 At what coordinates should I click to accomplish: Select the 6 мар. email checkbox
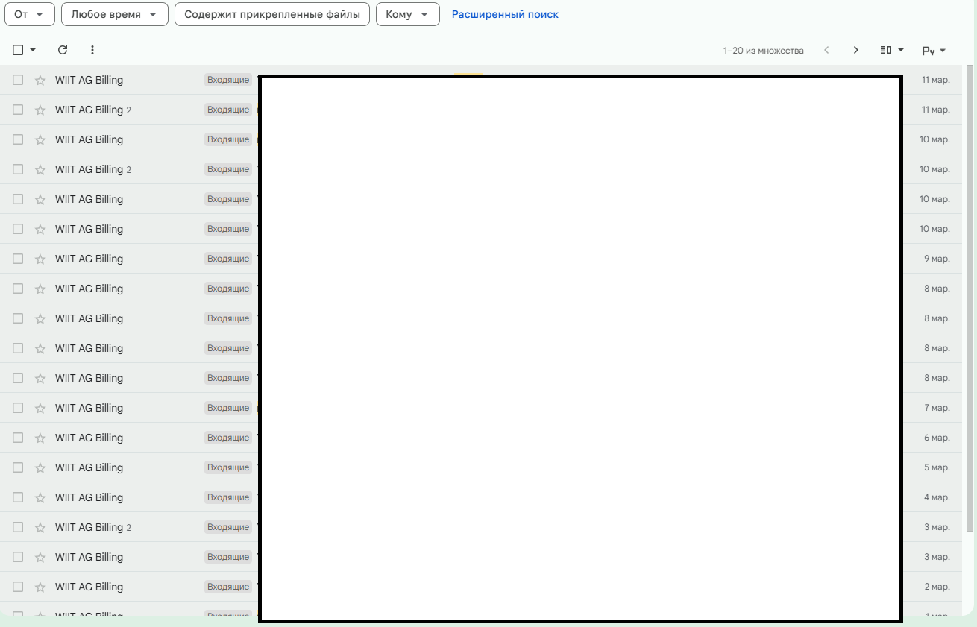[18, 438]
